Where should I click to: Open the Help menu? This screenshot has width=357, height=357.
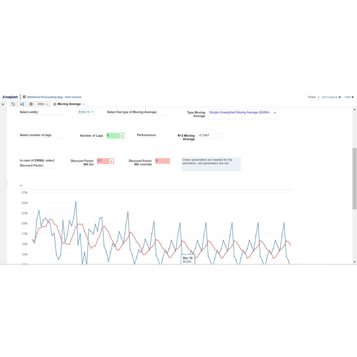pos(349,97)
